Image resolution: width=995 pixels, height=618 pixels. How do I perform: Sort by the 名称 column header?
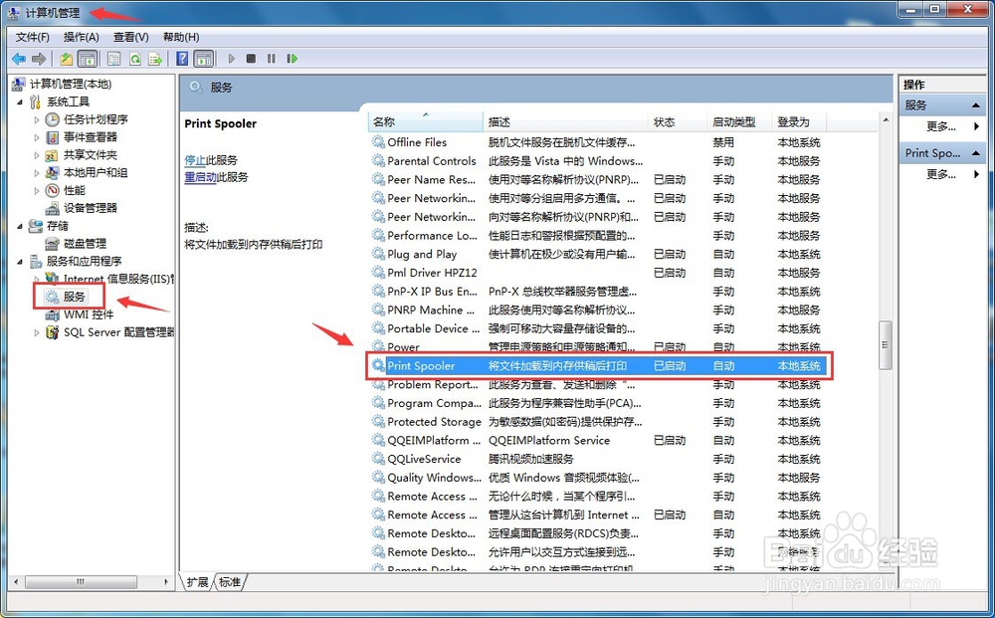tap(425, 121)
